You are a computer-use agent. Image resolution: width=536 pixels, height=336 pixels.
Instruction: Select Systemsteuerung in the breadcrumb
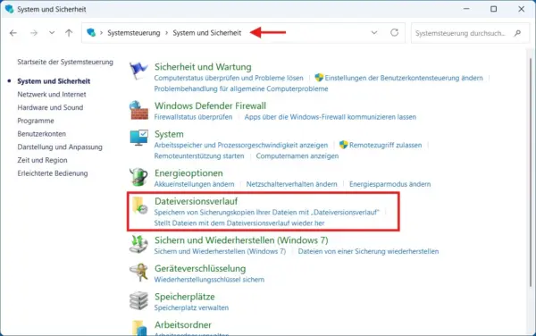(134, 33)
